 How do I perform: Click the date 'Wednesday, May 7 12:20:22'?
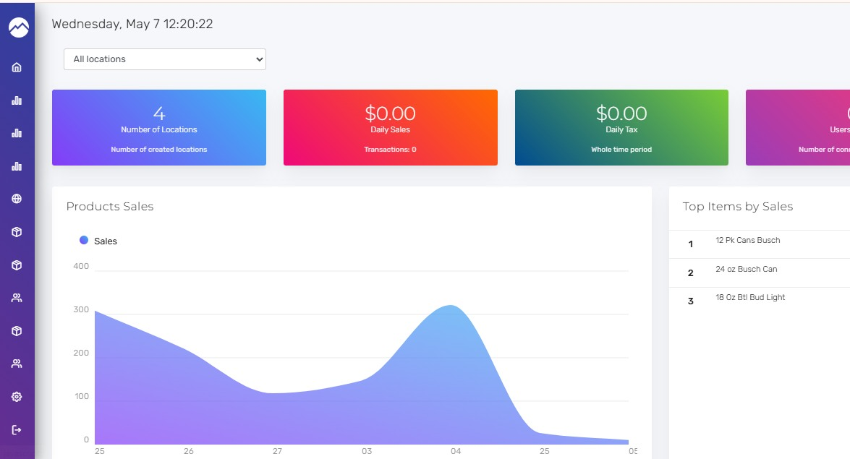coord(132,24)
